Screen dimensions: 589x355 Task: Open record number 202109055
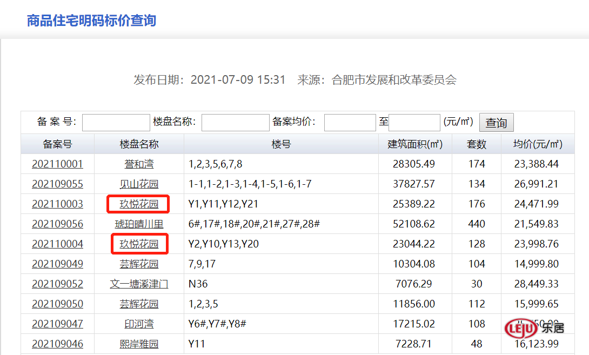pyautogui.click(x=57, y=184)
